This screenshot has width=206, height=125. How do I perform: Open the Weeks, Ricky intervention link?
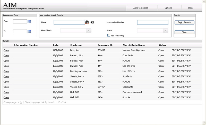tap(6, 87)
